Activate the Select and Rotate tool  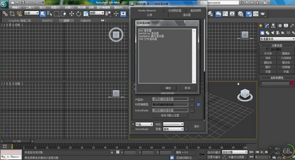point(79,14)
